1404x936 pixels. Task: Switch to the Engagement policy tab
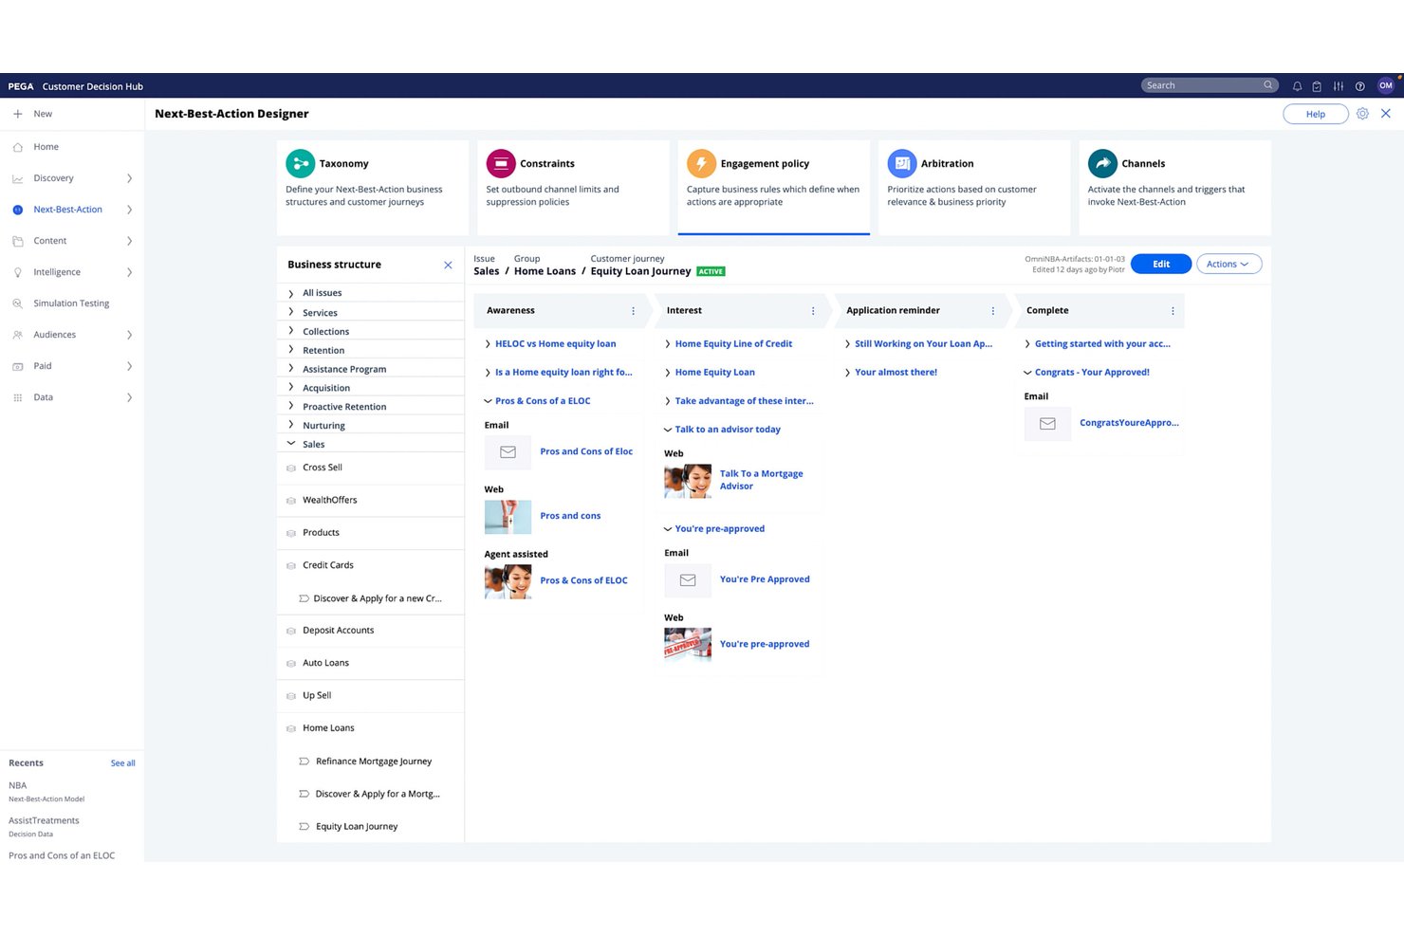click(773, 187)
